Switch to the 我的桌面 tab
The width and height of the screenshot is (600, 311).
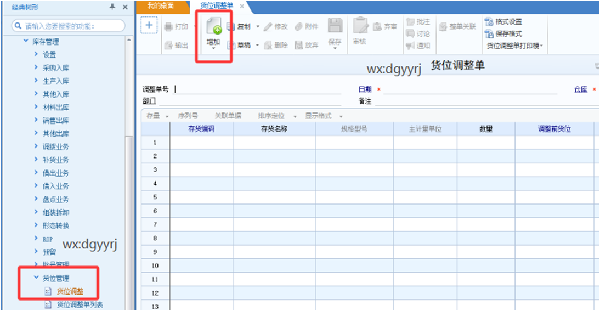tap(161, 5)
